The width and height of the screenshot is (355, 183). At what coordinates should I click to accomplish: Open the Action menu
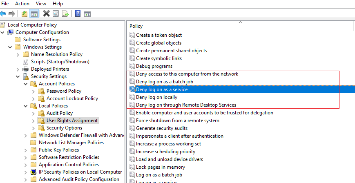[22, 4]
